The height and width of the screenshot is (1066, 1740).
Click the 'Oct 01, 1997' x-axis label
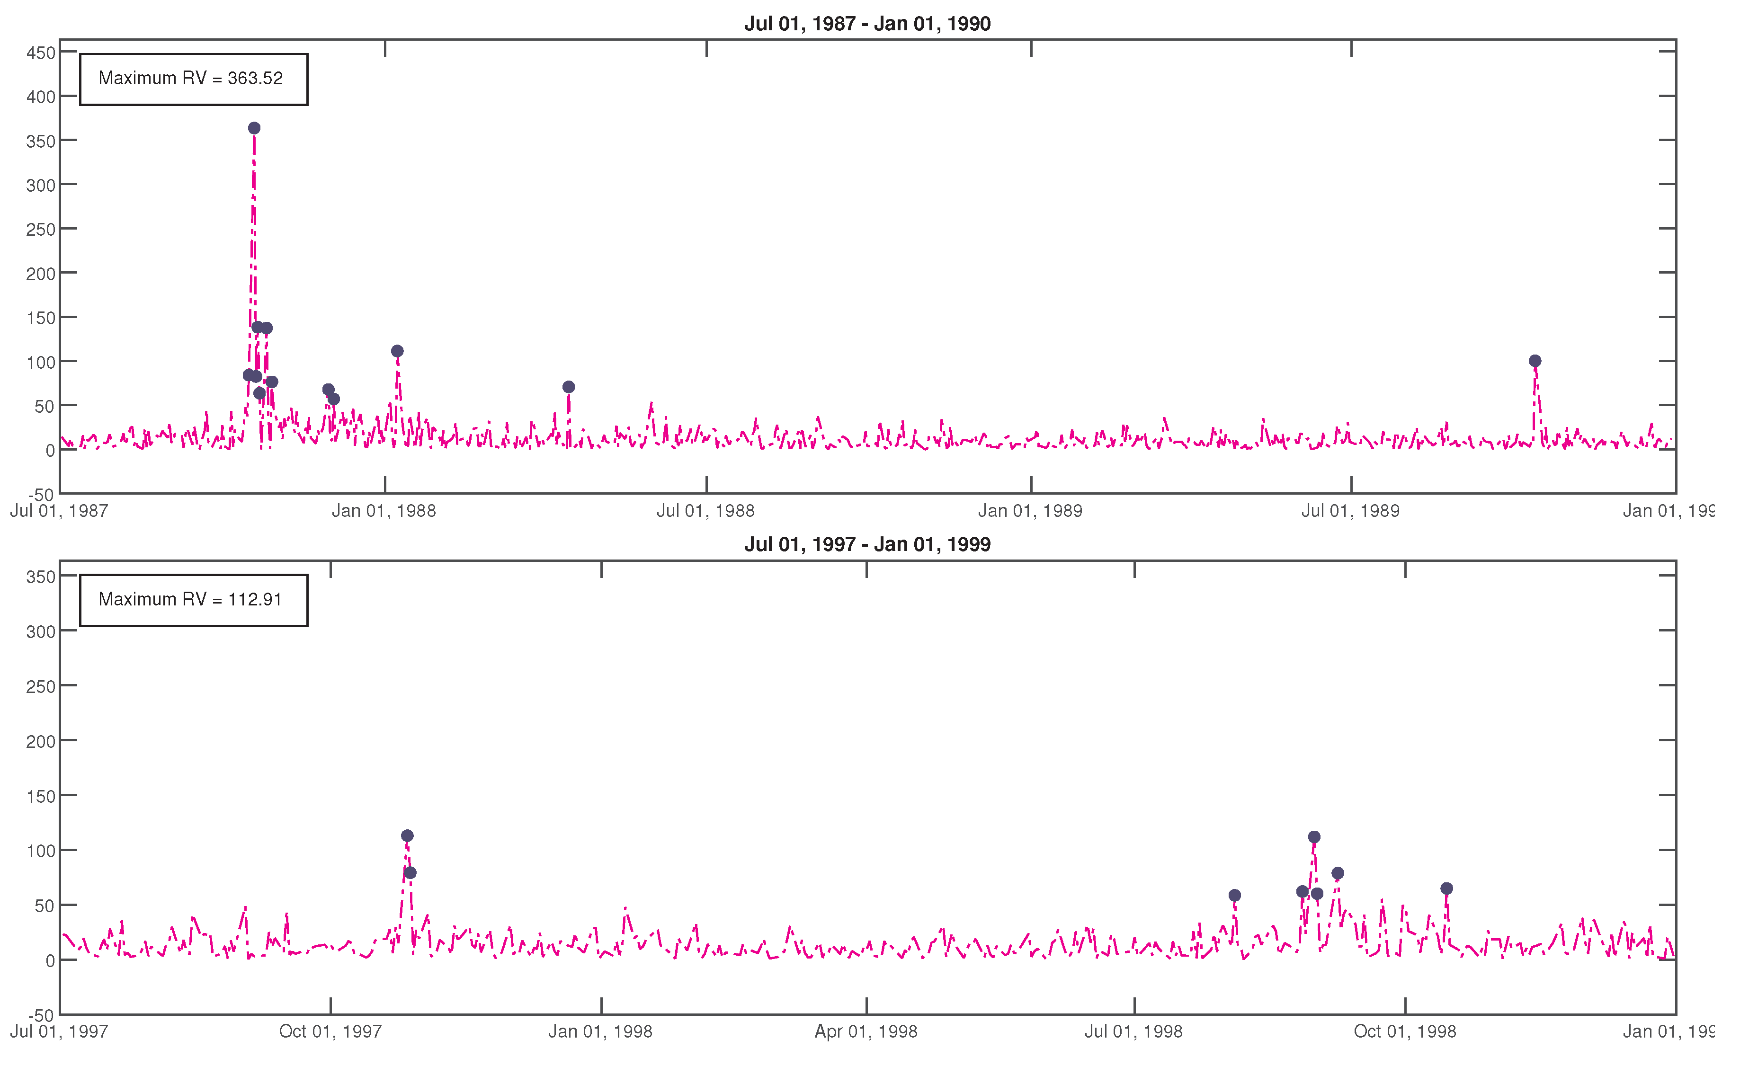pyautogui.click(x=330, y=1031)
